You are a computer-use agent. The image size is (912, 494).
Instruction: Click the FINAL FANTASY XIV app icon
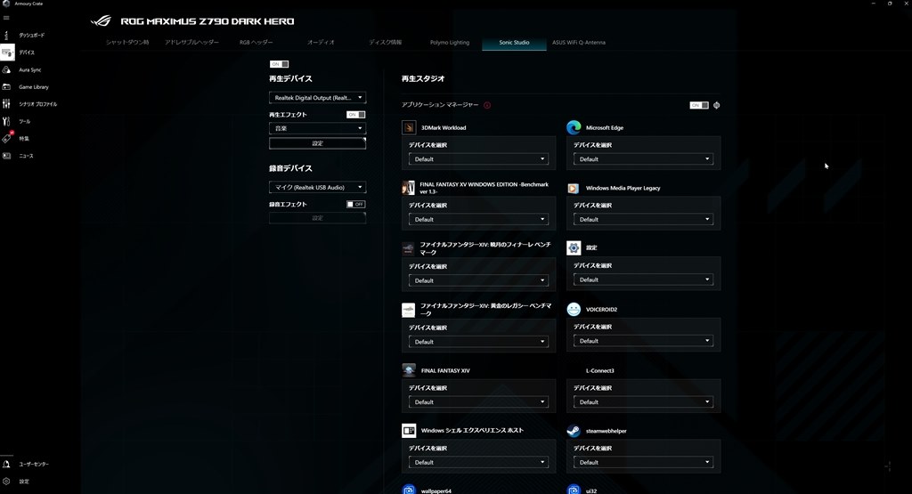coord(409,370)
